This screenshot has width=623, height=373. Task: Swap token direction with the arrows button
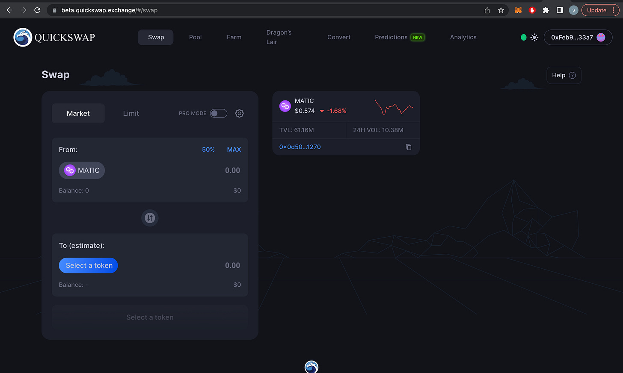click(150, 218)
